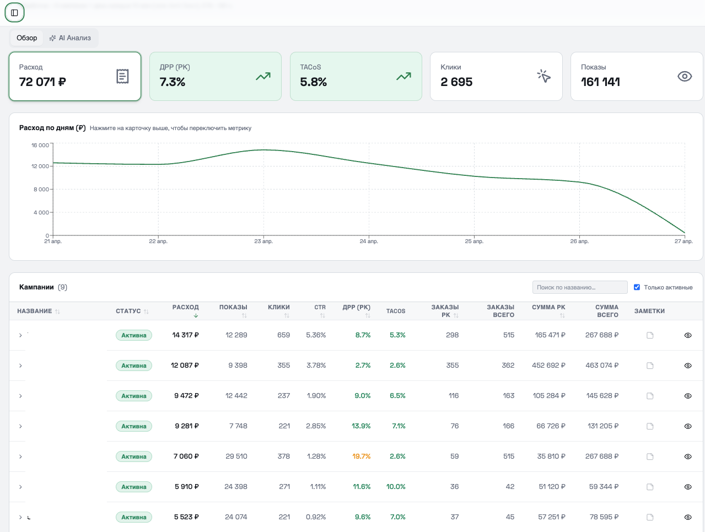The height and width of the screenshot is (532, 705).
Task: Open notes for the 9 472 ₽ campaign
Action: [x=650, y=396]
